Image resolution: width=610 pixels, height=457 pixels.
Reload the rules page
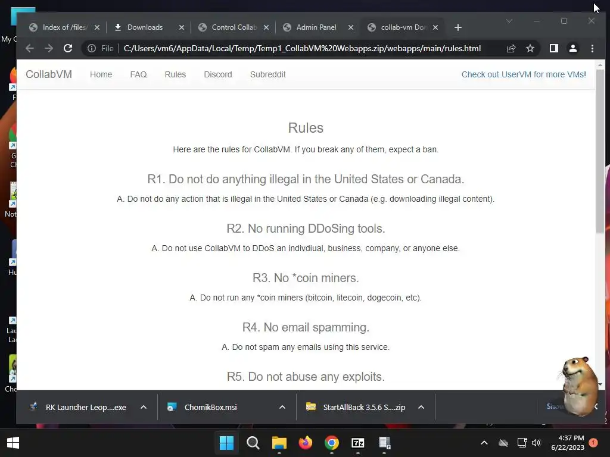point(68,48)
